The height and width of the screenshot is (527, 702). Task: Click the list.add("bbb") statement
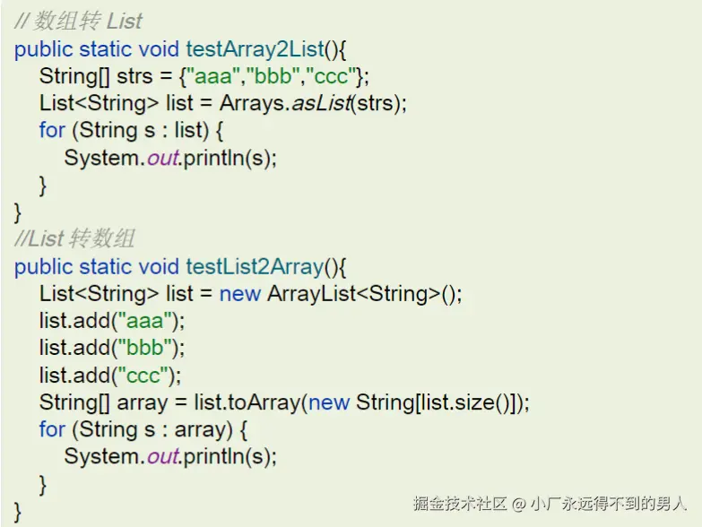click(x=111, y=348)
